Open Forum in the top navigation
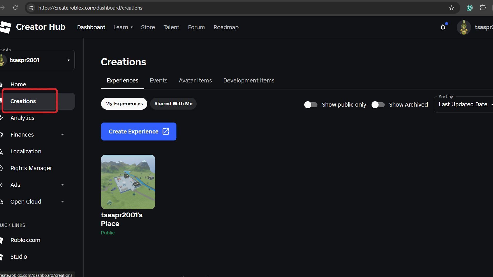The height and width of the screenshot is (277, 493). pyautogui.click(x=196, y=27)
